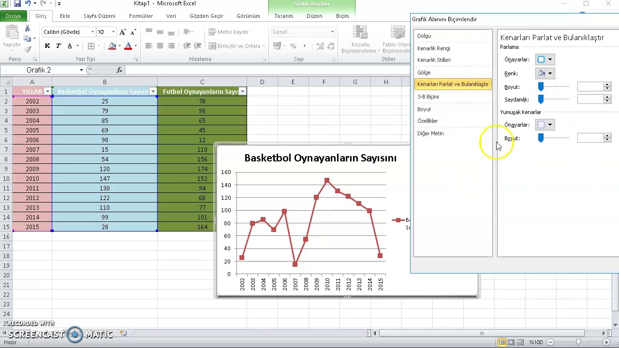Click the comma style icon

pyautogui.click(x=304, y=46)
